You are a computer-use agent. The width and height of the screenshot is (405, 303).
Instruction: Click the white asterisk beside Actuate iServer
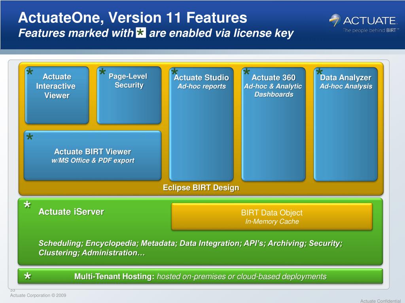coord(27,205)
